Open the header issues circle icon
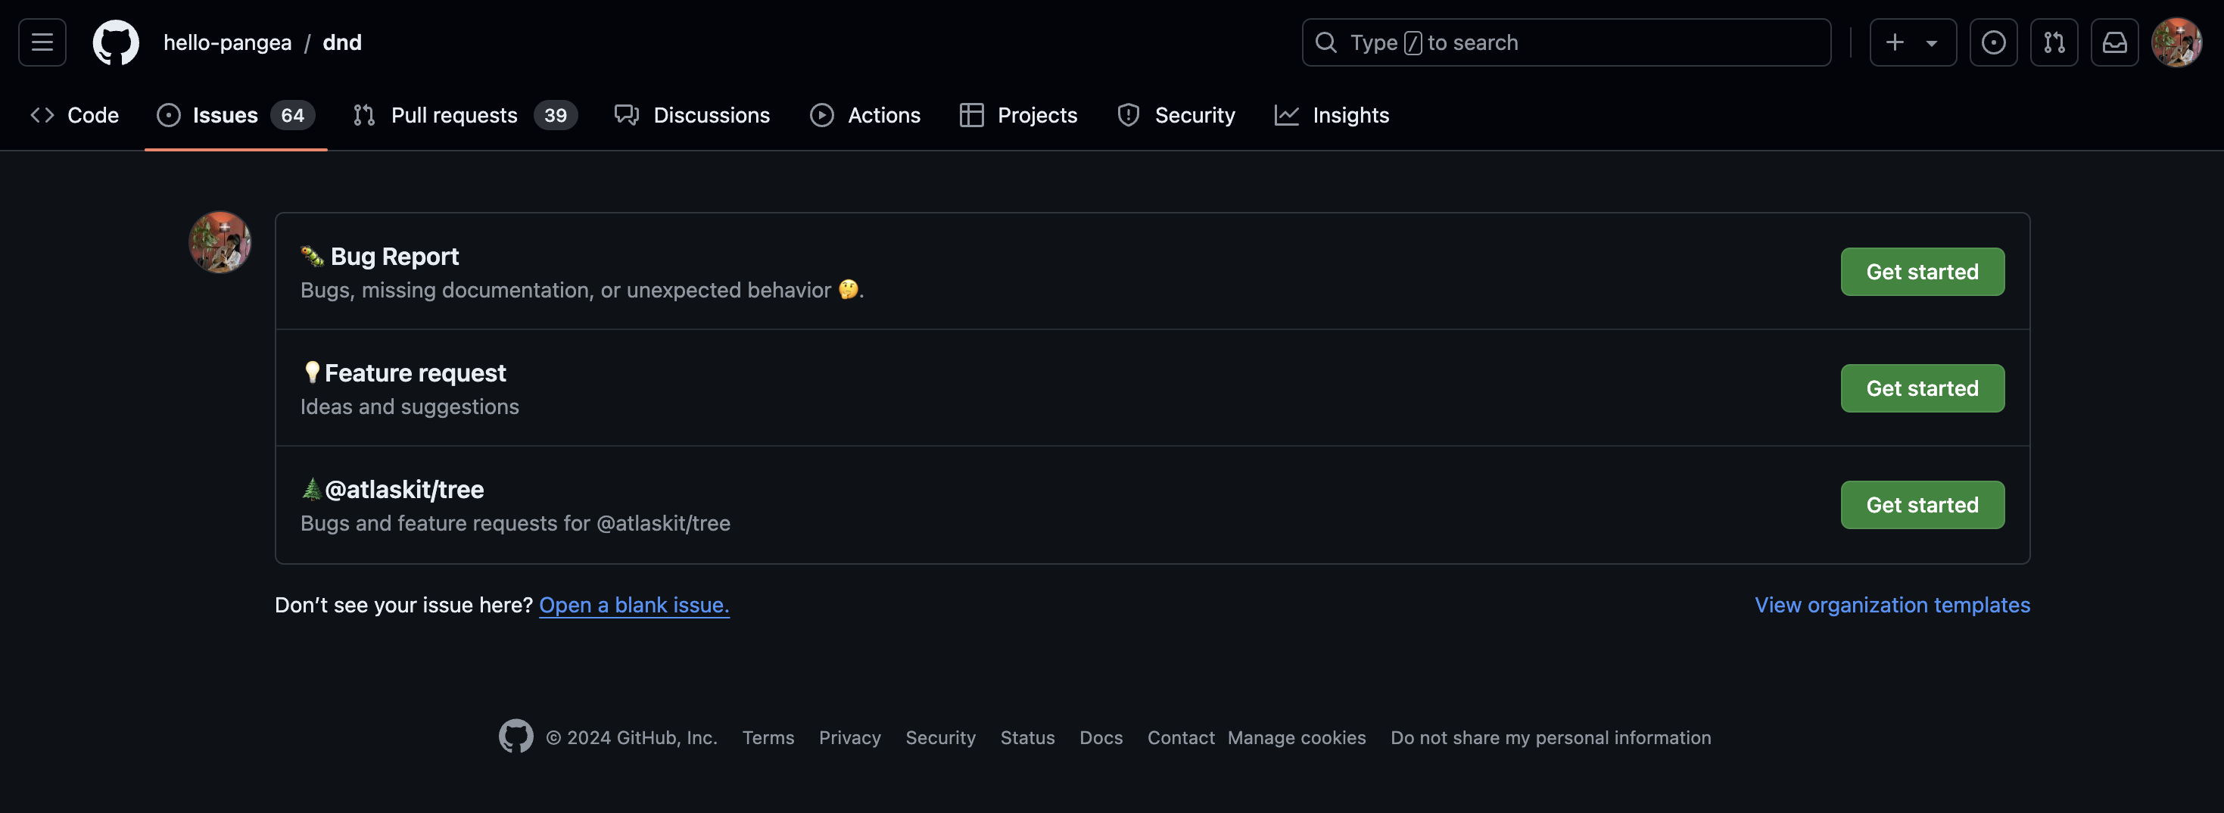 [x=1992, y=42]
